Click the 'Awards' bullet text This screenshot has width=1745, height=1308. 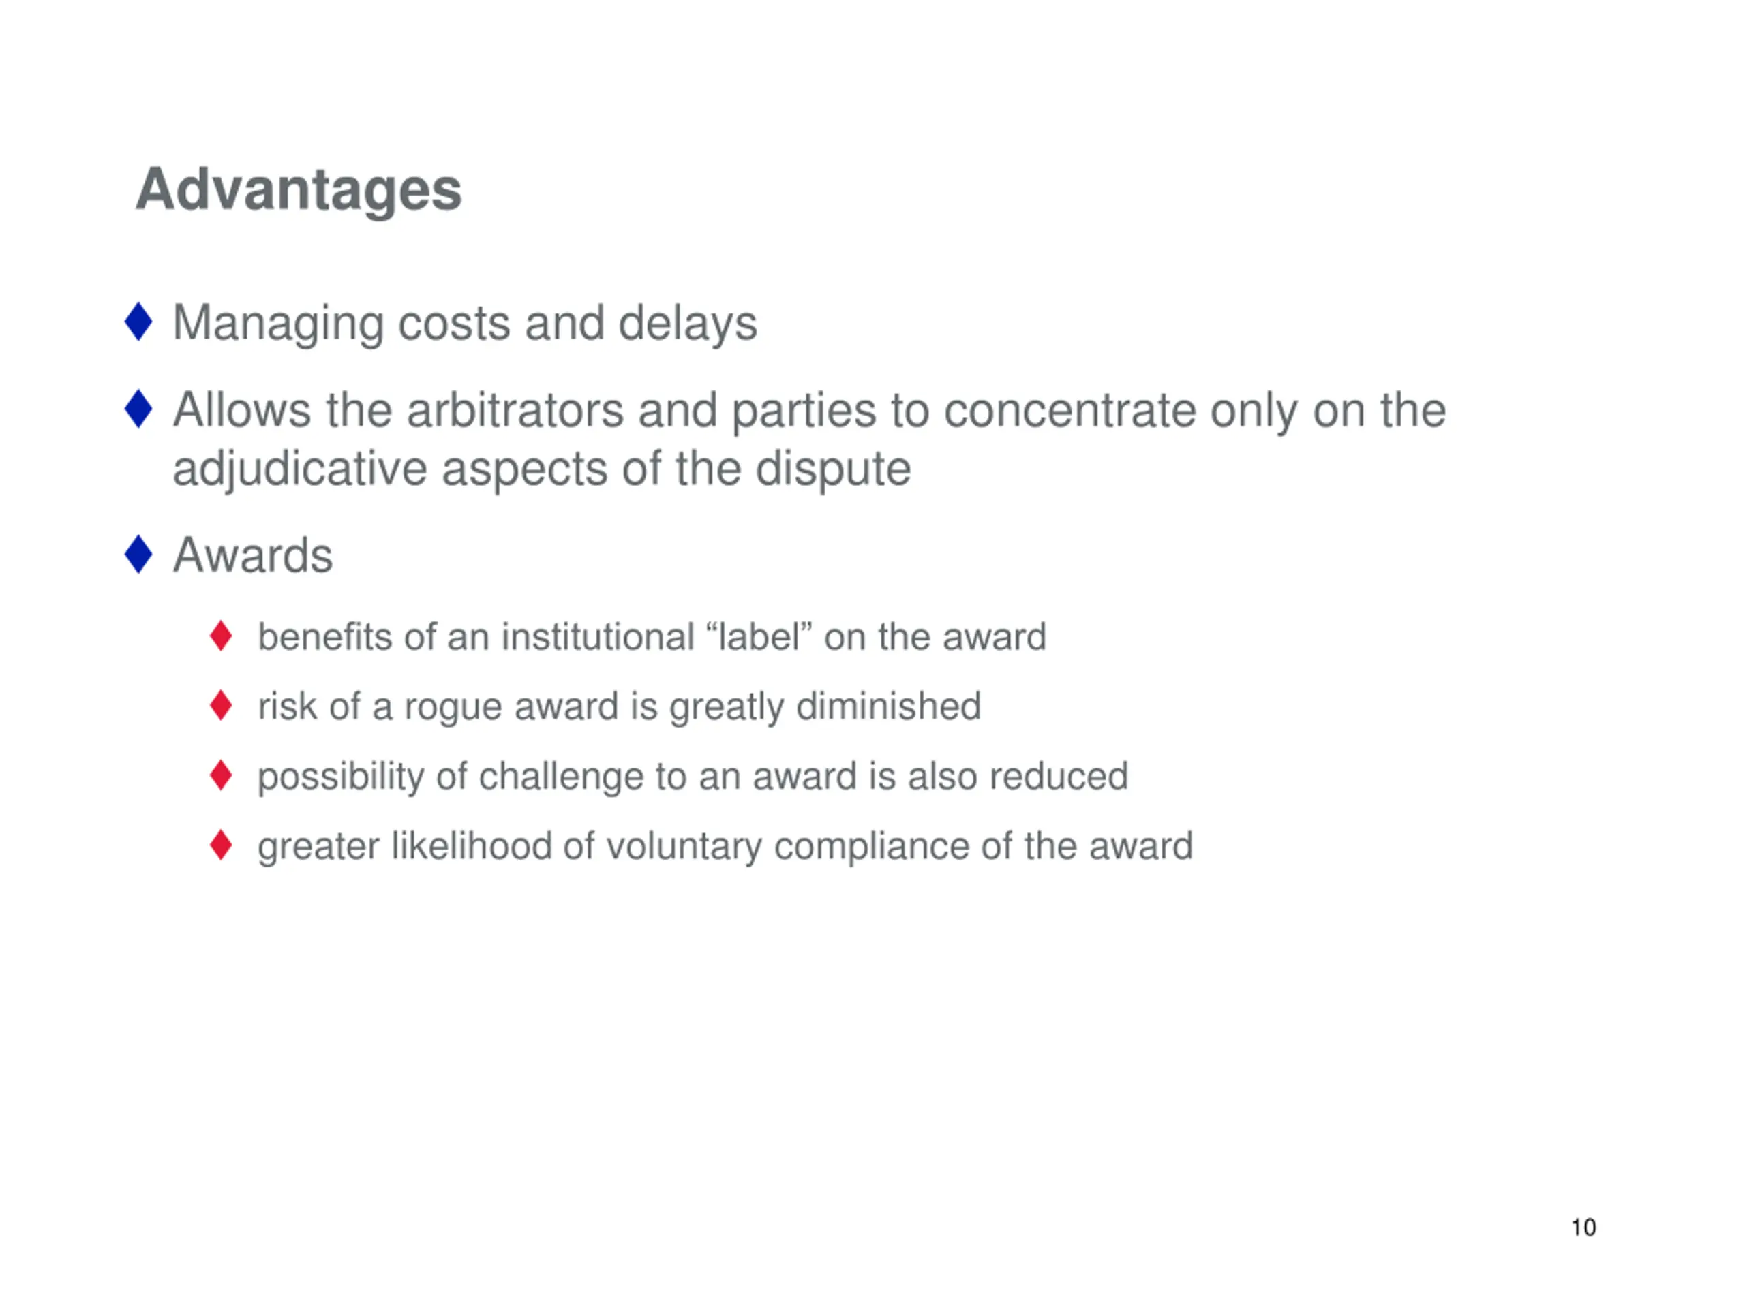[x=252, y=555]
